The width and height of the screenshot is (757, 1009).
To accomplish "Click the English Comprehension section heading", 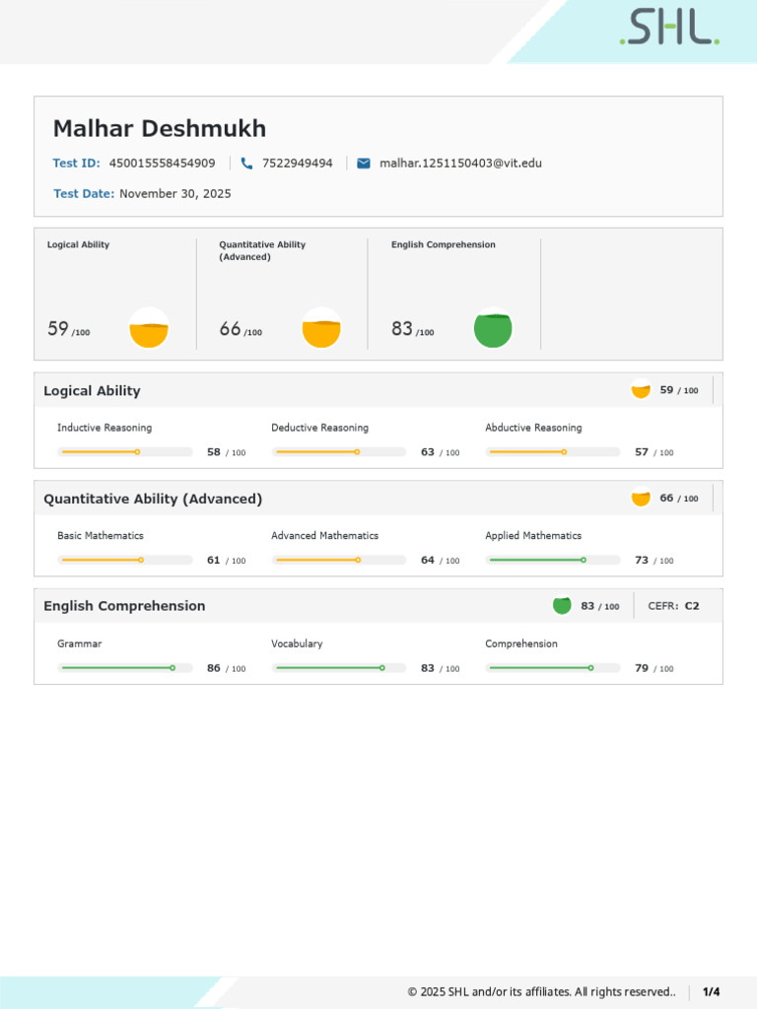I will coord(124,606).
